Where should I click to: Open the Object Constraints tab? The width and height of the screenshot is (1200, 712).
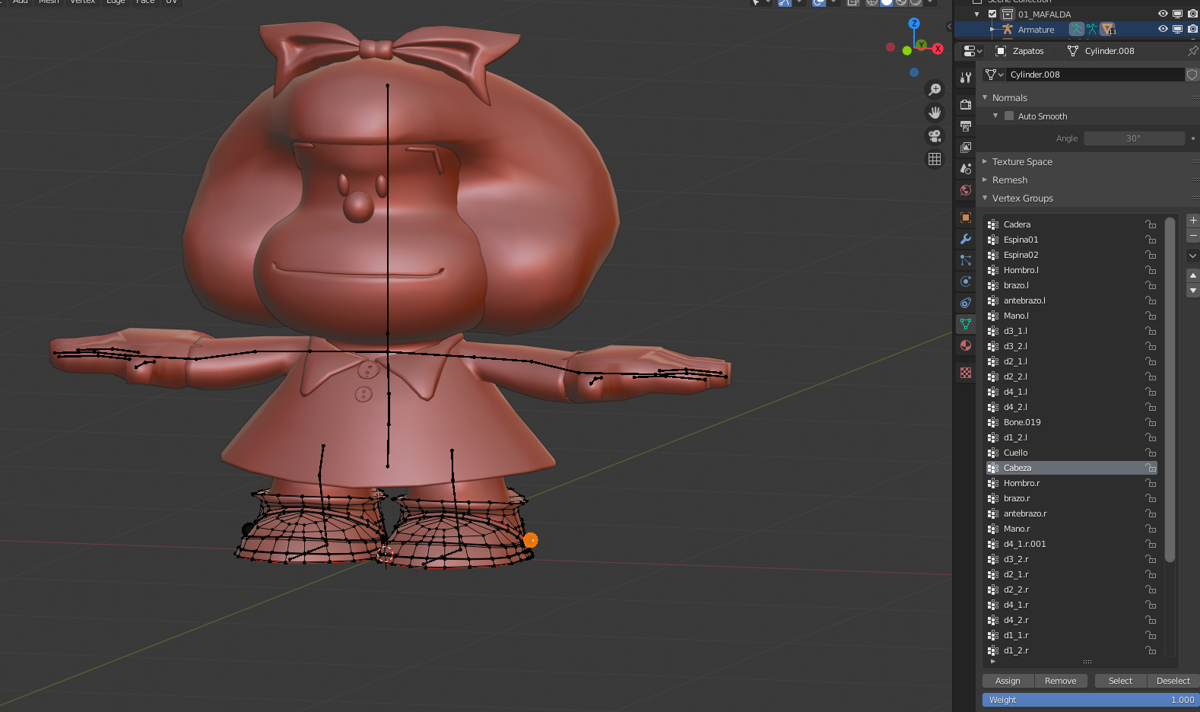pyautogui.click(x=966, y=303)
